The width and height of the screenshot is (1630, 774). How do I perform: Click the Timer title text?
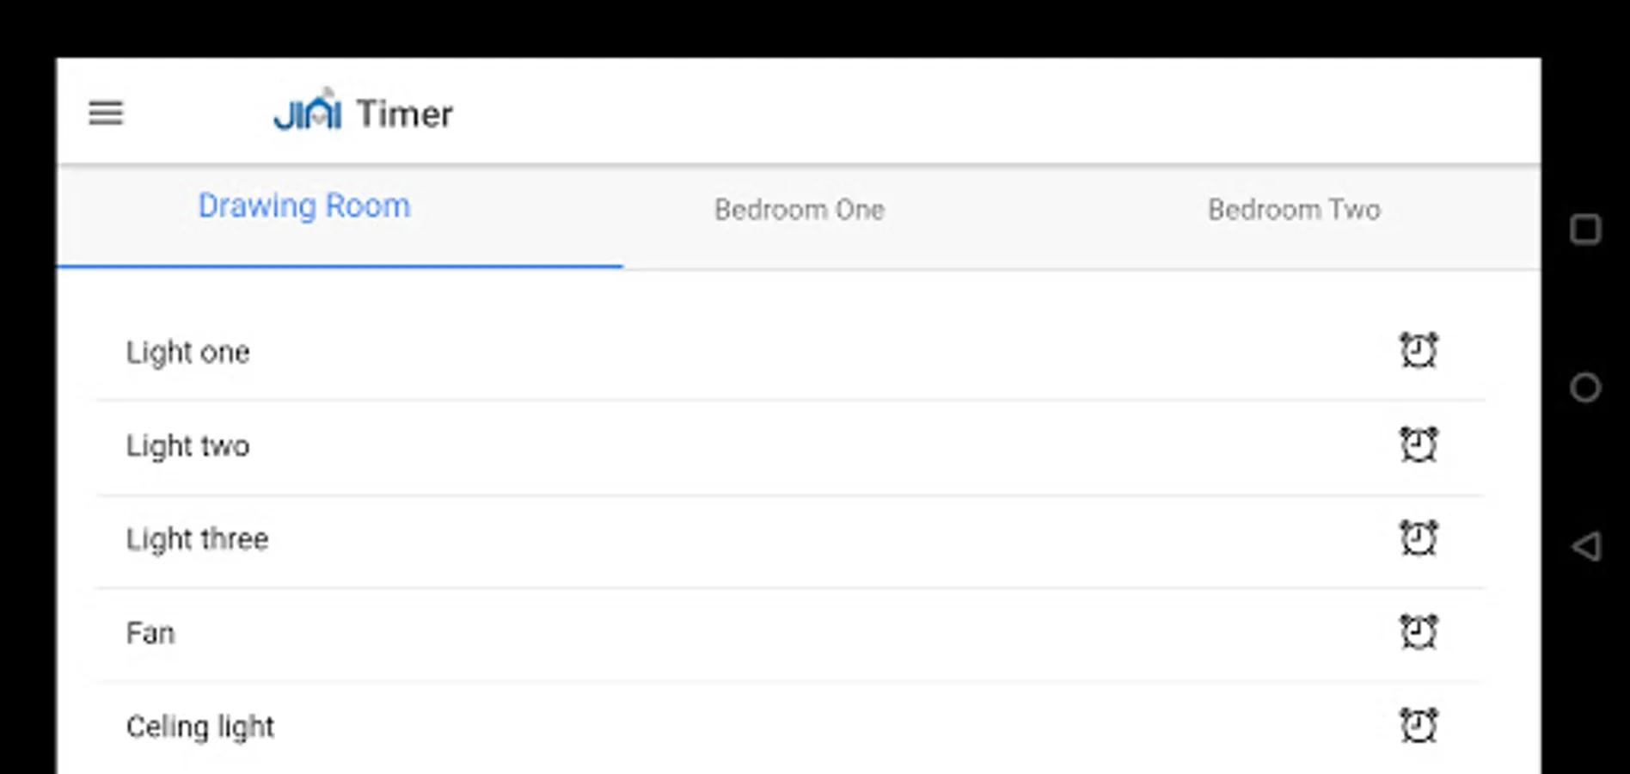(x=404, y=114)
